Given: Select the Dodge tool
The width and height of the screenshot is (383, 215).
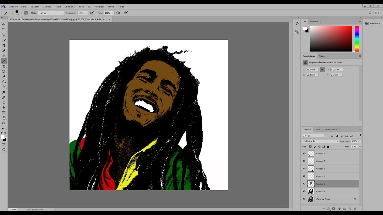Looking at the screenshot, I should (x=4, y=92).
